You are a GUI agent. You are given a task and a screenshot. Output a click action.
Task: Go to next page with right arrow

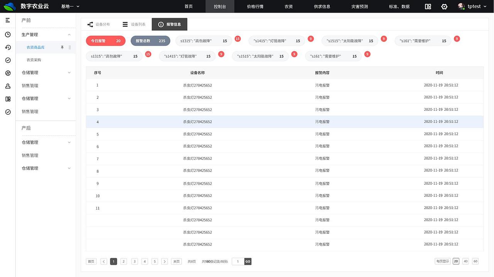[164, 262]
